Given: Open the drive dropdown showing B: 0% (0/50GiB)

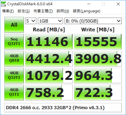Looking at the screenshot, I should coord(93,21).
